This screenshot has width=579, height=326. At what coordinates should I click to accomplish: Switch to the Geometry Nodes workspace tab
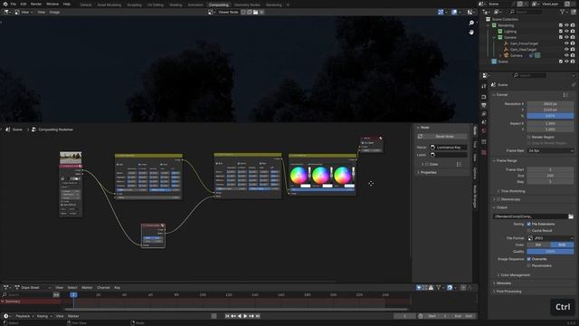[247, 5]
